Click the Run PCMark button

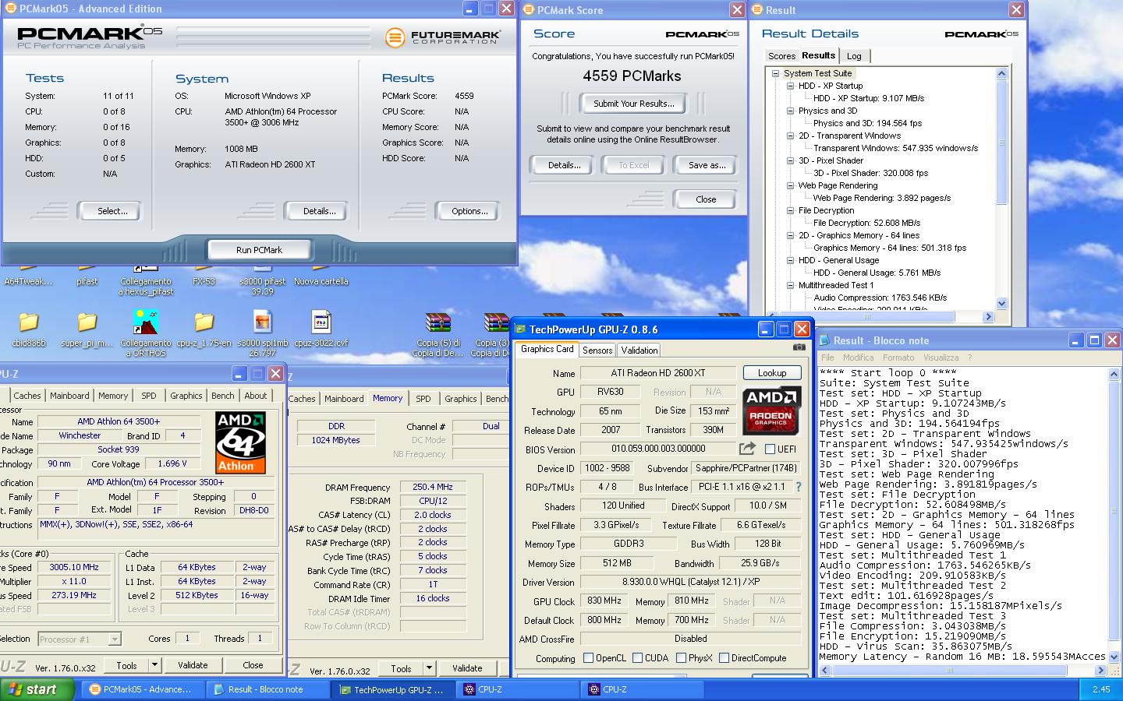259,250
